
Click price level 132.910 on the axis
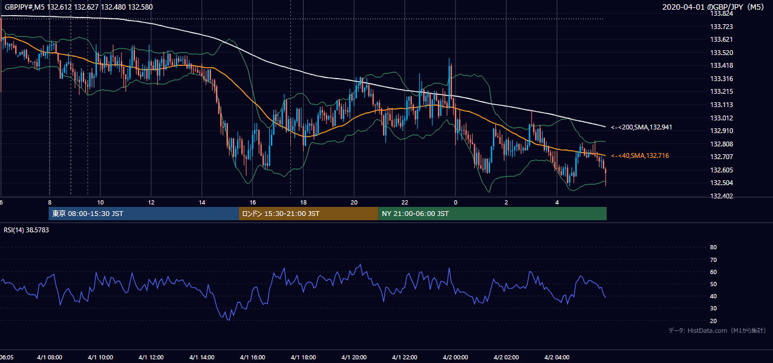point(722,131)
